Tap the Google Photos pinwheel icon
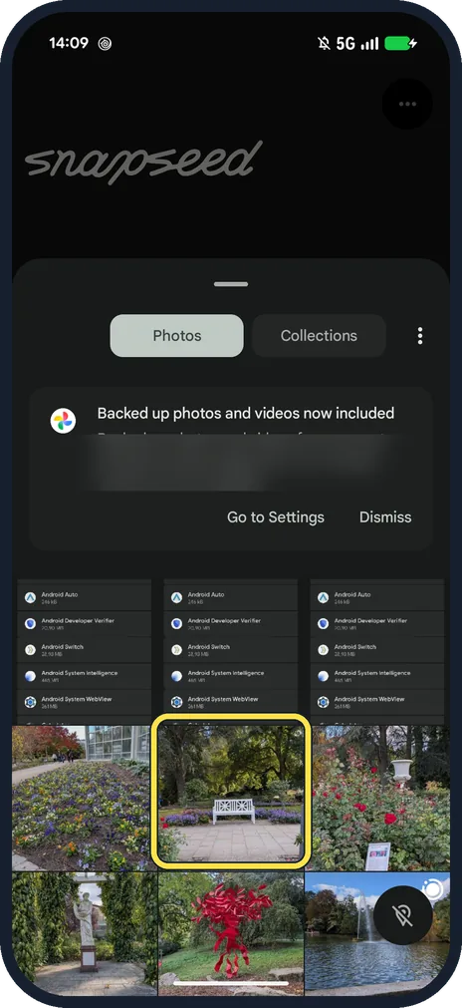Viewport: 462px width, 1008px height. tap(64, 421)
